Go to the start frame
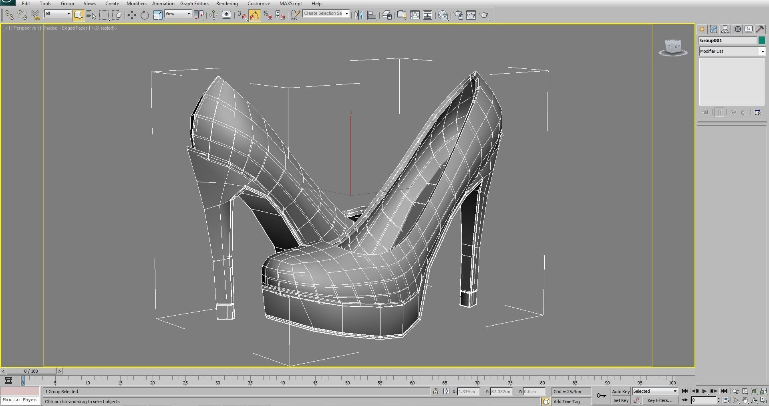This screenshot has width=769, height=406. pos(685,391)
